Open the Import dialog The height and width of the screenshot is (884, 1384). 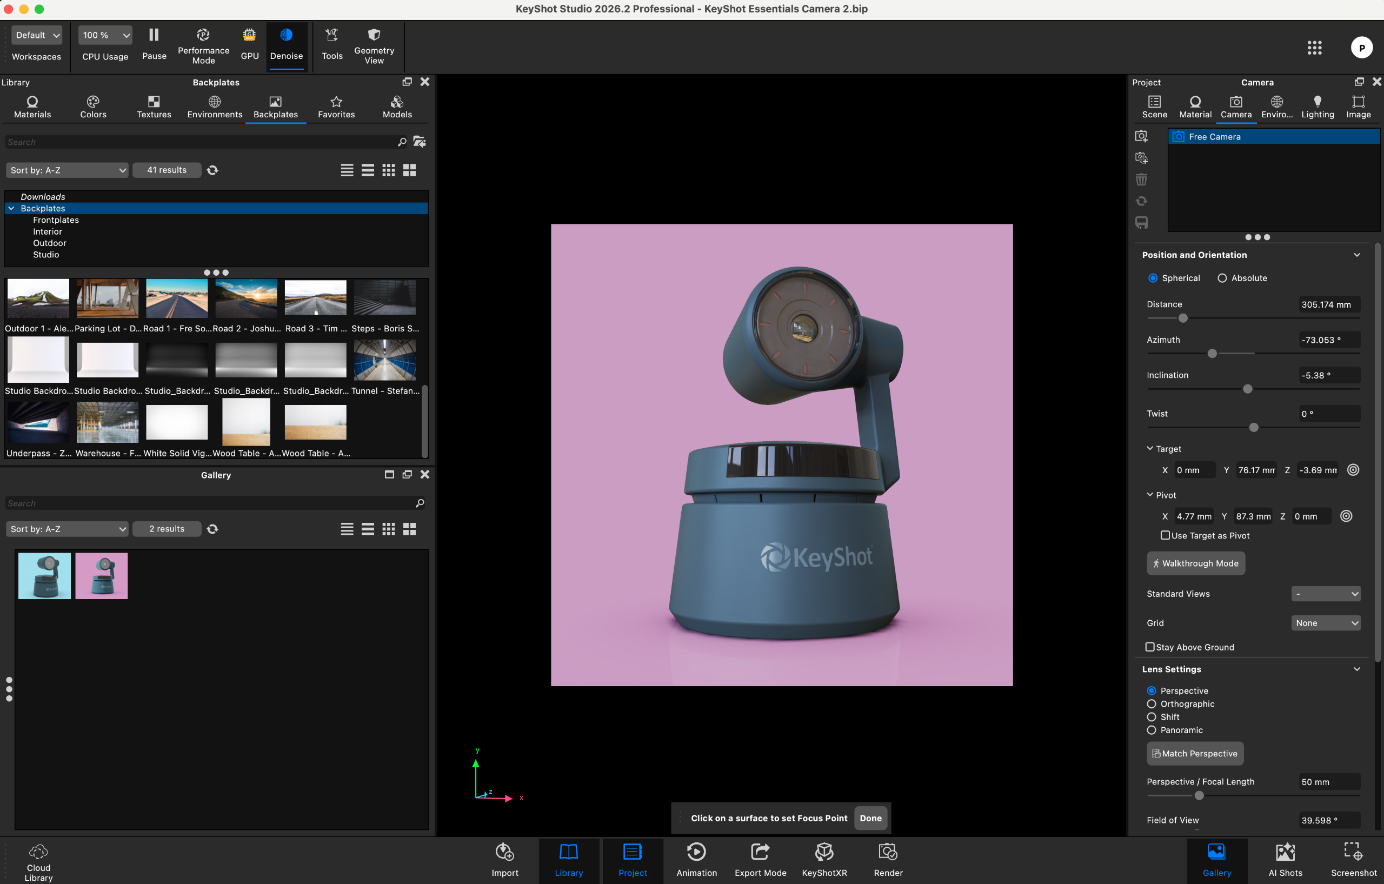tap(504, 860)
